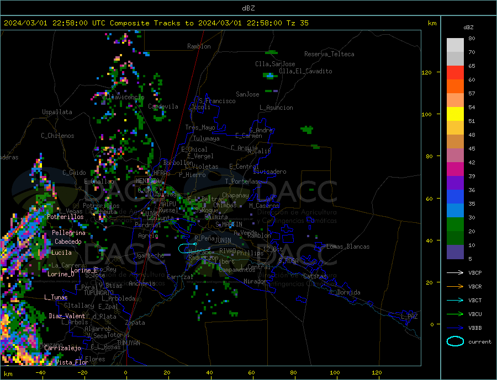
Task: Click the cyan 'current' ellipse legend symbol
Action: [x=455, y=341]
